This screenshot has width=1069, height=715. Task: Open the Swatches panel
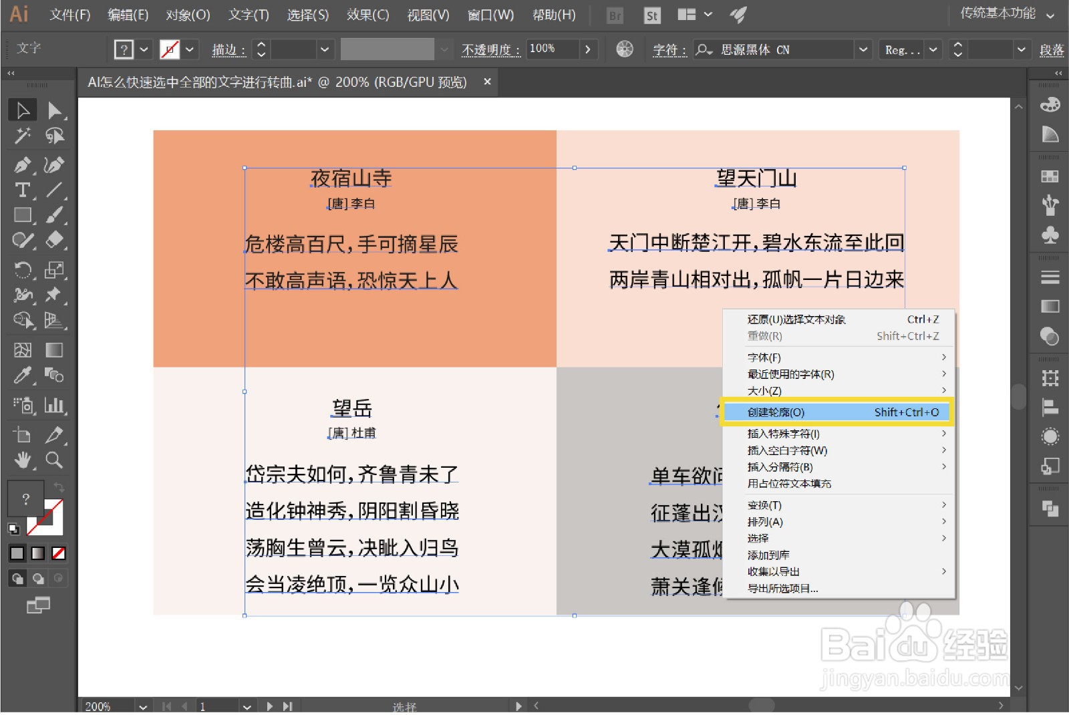click(x=1049, y=175)
